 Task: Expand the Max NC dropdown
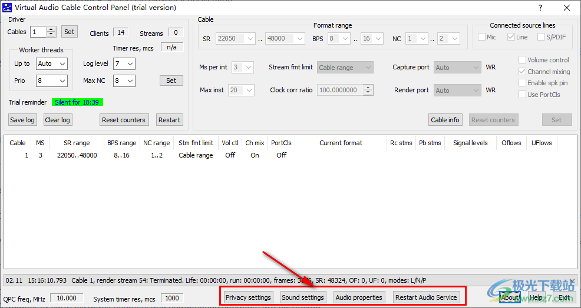(124, 81)
